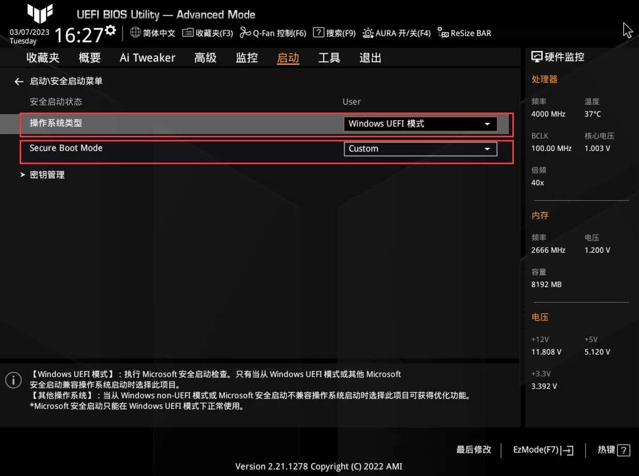This screenshot has height=476, width=639.
Task: Click the back arrow to leave 安全启动菜单
Action: tap(19, 81)
